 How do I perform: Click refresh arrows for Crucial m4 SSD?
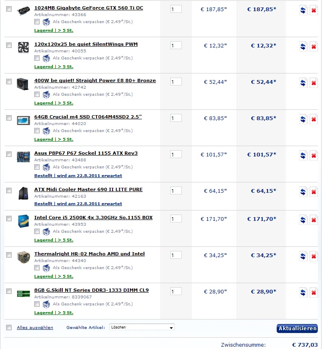pyautogui.click(x=303, y=119)
